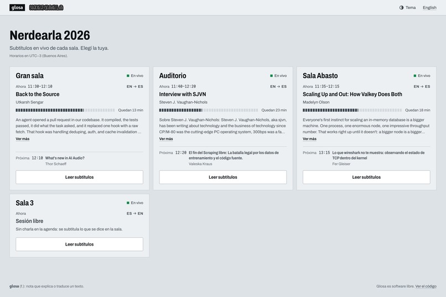Click Quedan 18 min label
Screen dimensions: 446x297
coord(418,110)
